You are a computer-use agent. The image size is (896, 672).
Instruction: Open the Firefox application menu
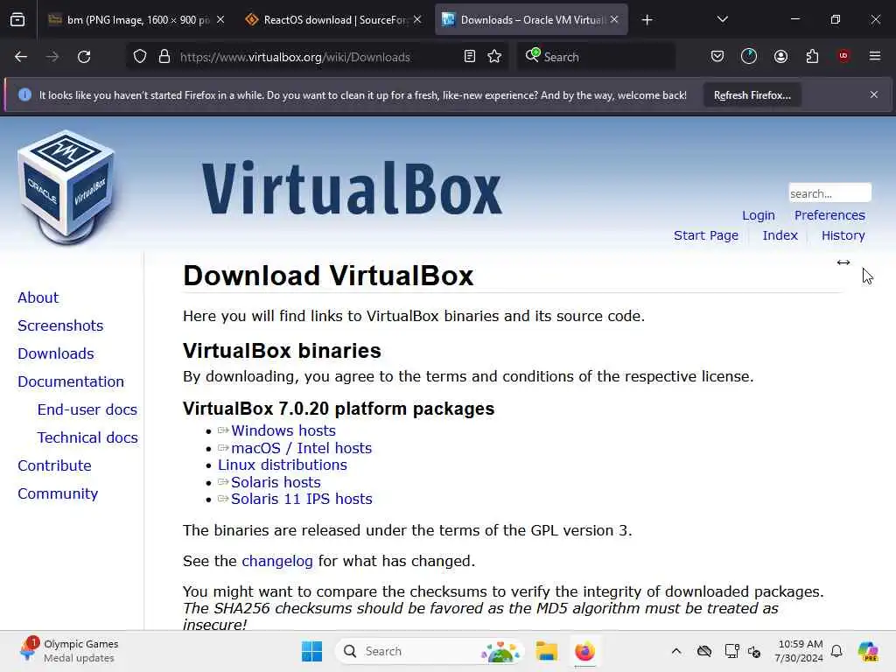tap(875, 56)
